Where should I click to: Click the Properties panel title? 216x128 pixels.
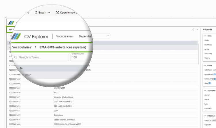(x=207, y=29)
